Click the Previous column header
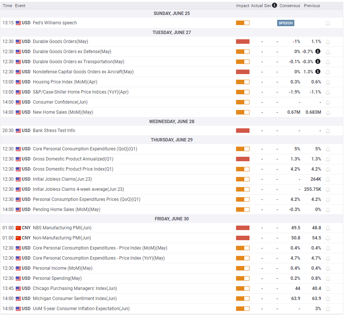The height and width of the screenshot is (315, 344). pyautogui.click(x=312, y=6)
